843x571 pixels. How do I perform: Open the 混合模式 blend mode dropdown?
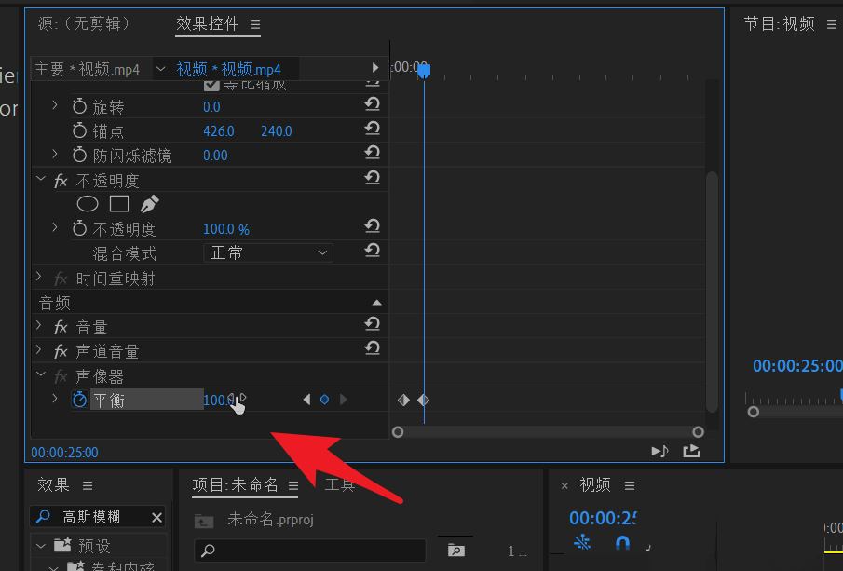pyautogui.click(x=267, y=252)
